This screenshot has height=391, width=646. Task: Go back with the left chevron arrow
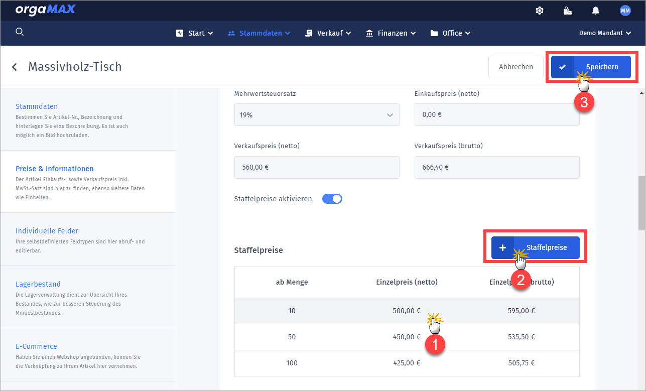point(15,67)
